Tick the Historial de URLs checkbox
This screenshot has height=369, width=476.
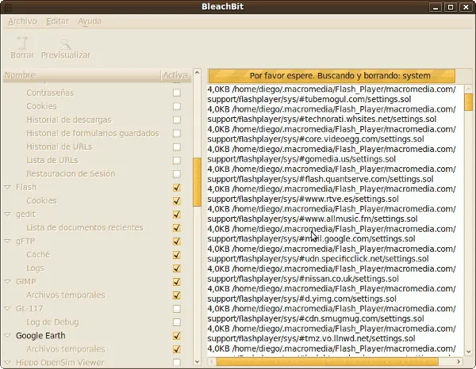click(x=177, y=147)
